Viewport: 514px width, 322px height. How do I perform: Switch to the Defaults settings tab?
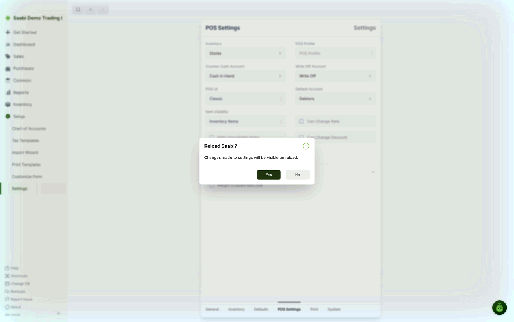pos(261,309)
